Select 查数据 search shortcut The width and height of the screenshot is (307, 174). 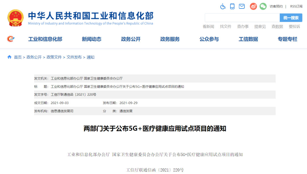click(277, 27)
